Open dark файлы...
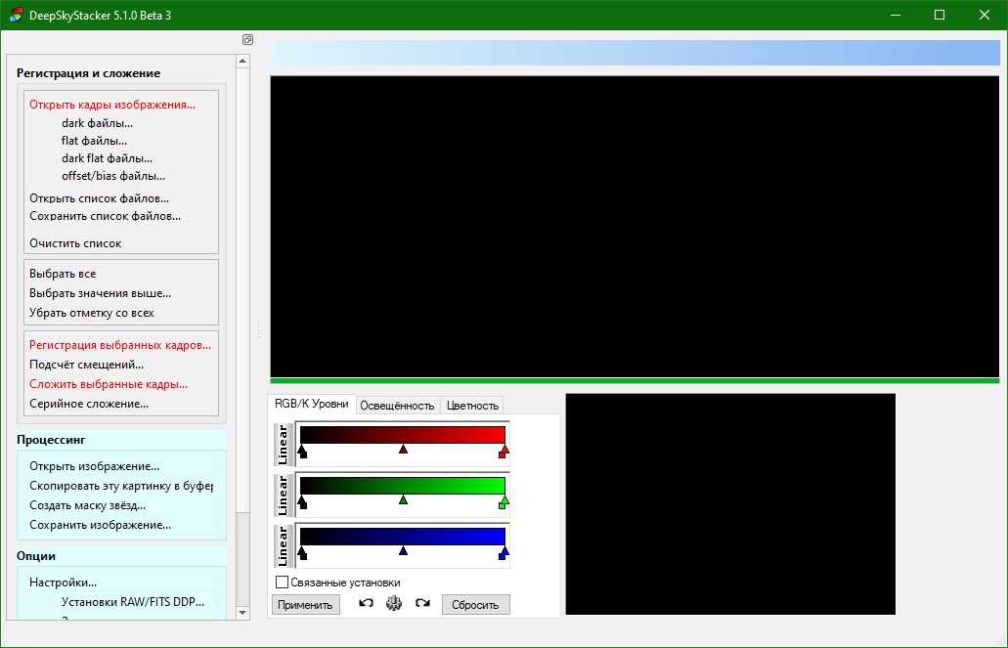1008x648 pixels. pos(97,123)
